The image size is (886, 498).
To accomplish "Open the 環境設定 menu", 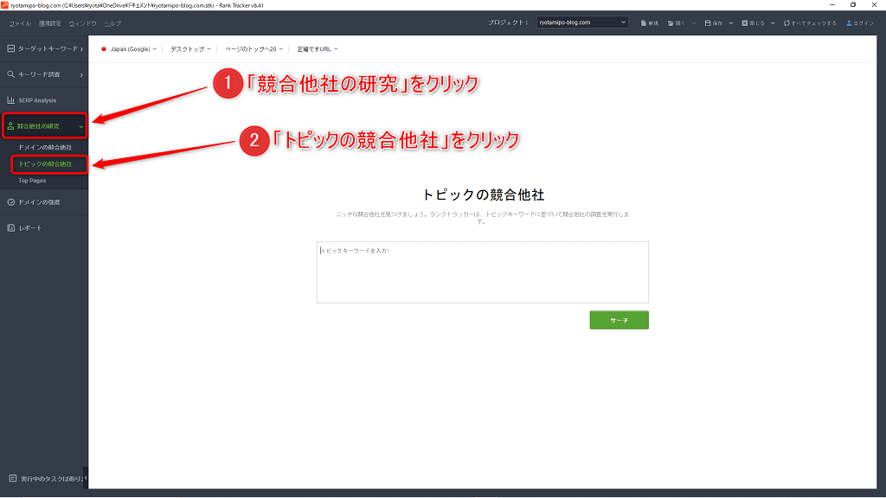I will 49,23.
